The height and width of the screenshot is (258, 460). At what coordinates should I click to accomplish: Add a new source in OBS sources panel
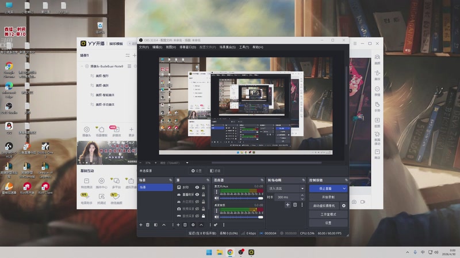178,225
